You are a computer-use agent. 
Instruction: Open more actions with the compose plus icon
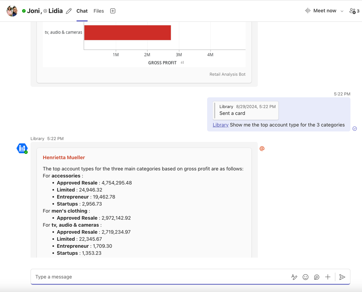coord(328,277)
